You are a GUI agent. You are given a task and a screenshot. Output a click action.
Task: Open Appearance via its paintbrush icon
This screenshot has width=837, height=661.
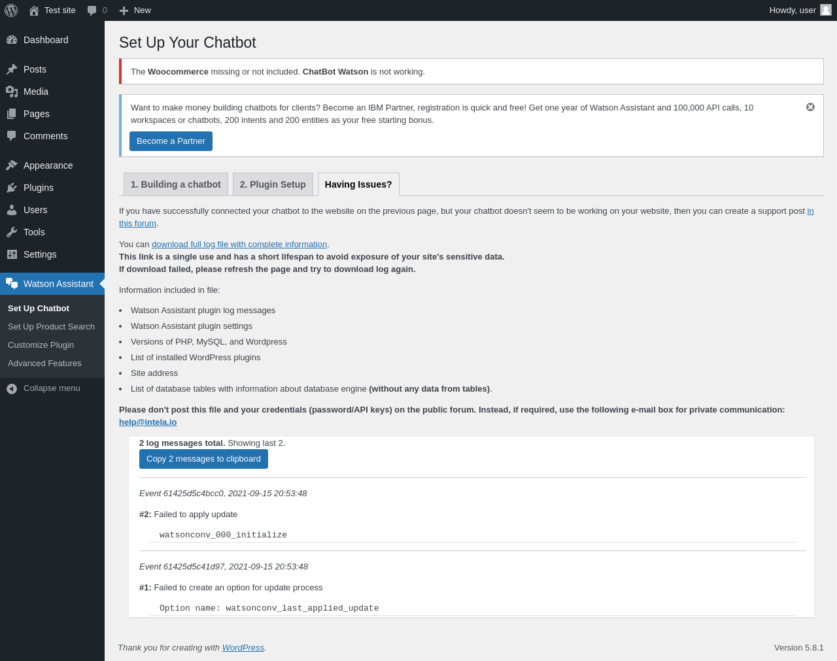click(x=12, y=165)
